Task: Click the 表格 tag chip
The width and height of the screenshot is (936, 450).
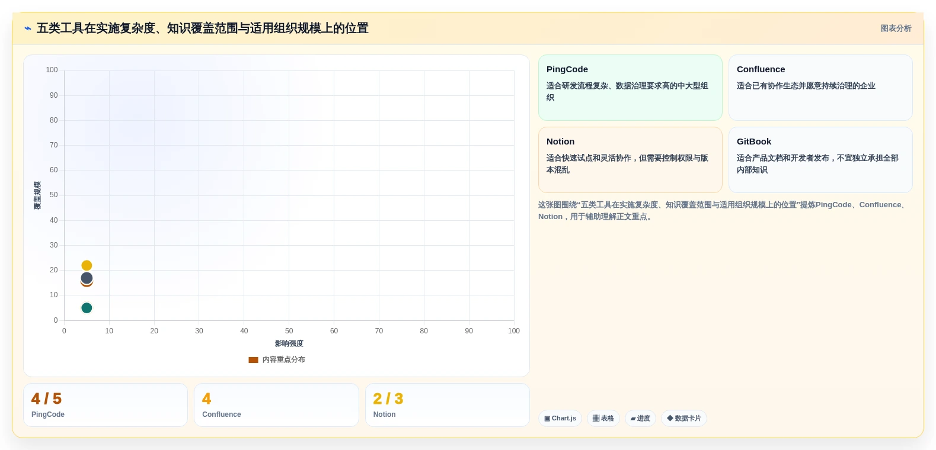Action: pos(603,419)
